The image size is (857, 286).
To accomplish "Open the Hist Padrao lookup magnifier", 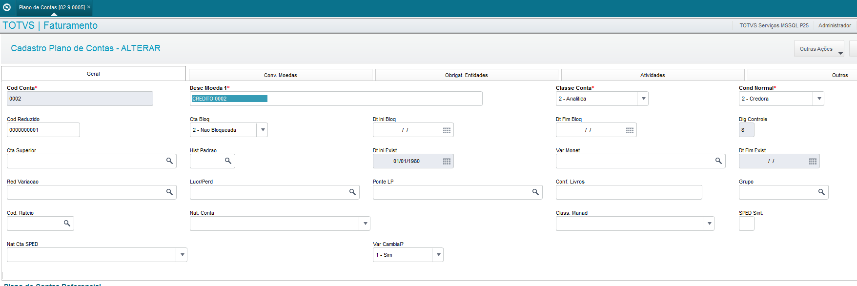I will (x=228, y=161).
